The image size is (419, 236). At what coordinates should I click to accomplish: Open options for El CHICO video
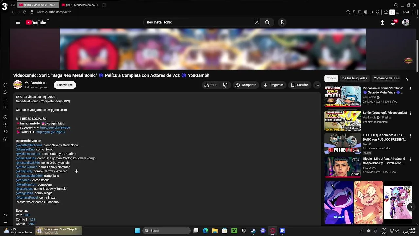click(410, 136)
